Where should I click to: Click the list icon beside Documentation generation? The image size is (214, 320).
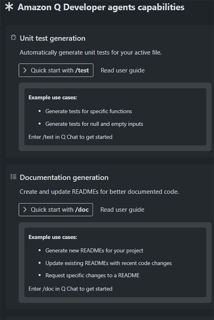click(13, 177)
